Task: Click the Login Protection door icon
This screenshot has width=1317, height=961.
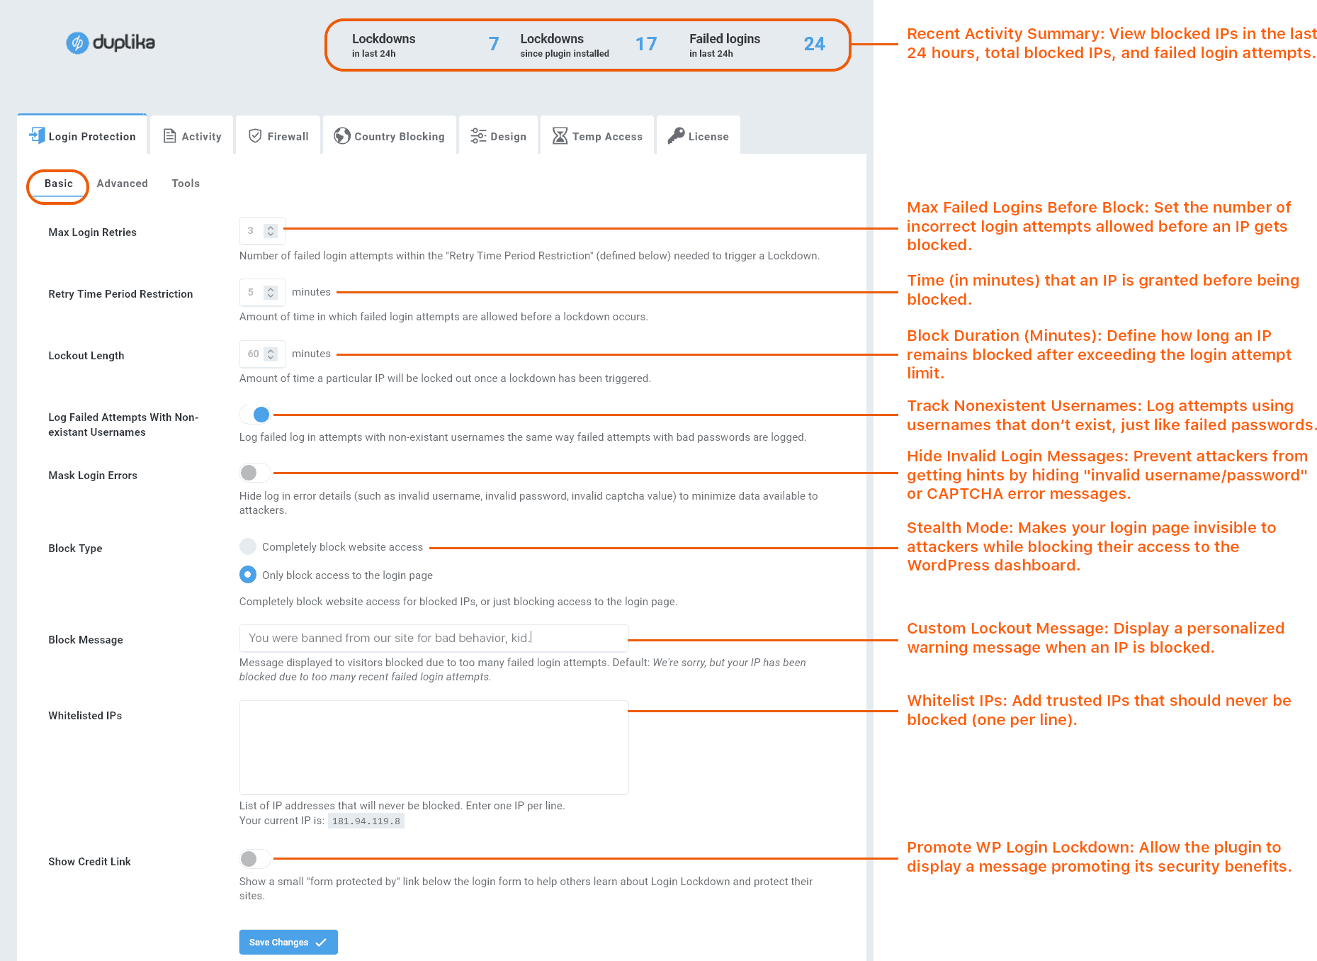Action: click(36, 135)
